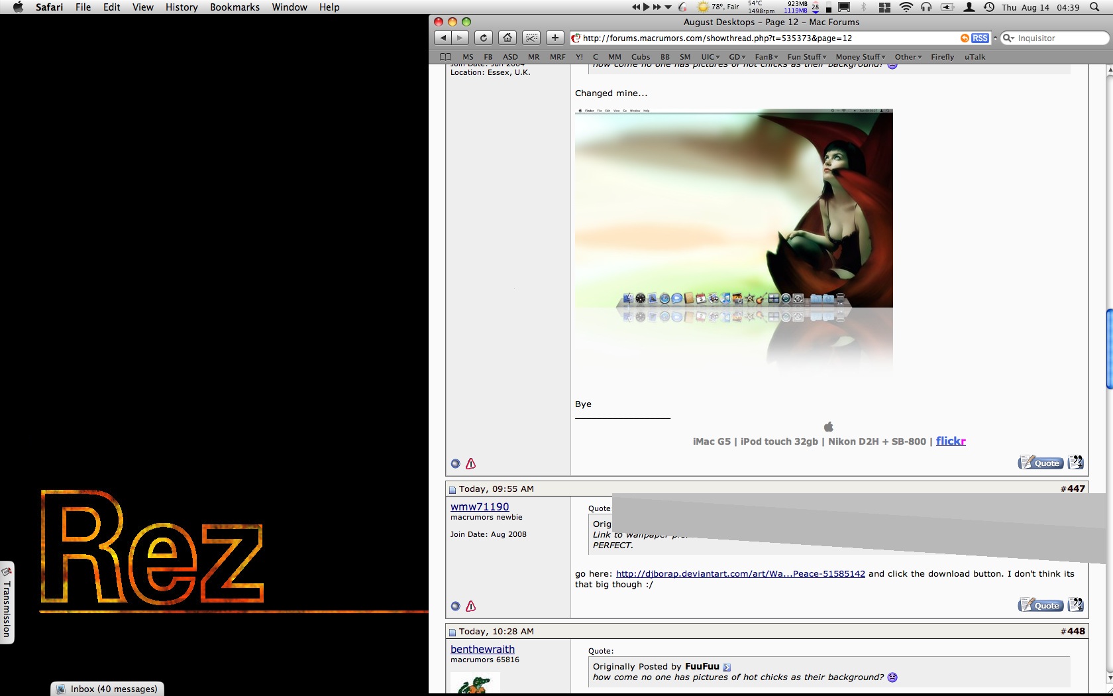Open wmw71190's user profile link
The width and height of the screenshot is (1113, 696).
coord(480,506)
